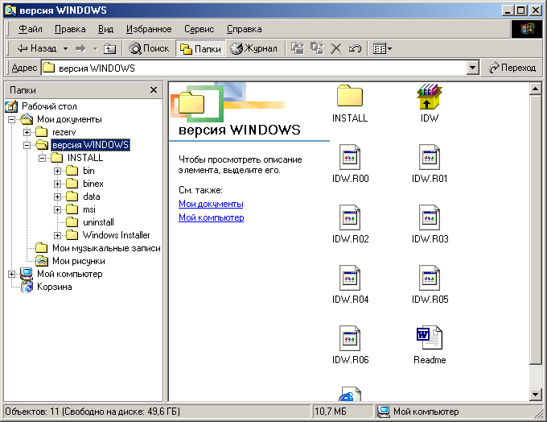Select the IDW.R06 file icon
The width and height of the screenshot is (547, 422).
point(350,338)
